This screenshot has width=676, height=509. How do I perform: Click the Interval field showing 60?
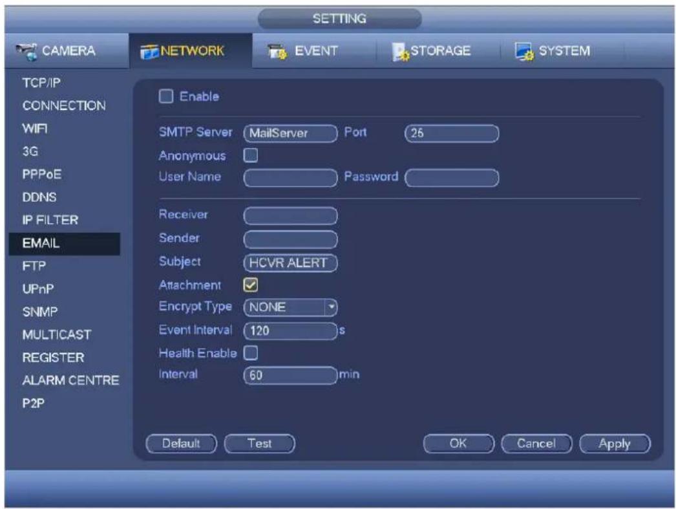click(290, 375)
